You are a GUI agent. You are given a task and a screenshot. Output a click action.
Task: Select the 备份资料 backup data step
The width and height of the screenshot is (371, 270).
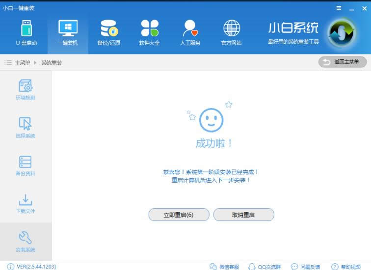[x=26, y=165]
